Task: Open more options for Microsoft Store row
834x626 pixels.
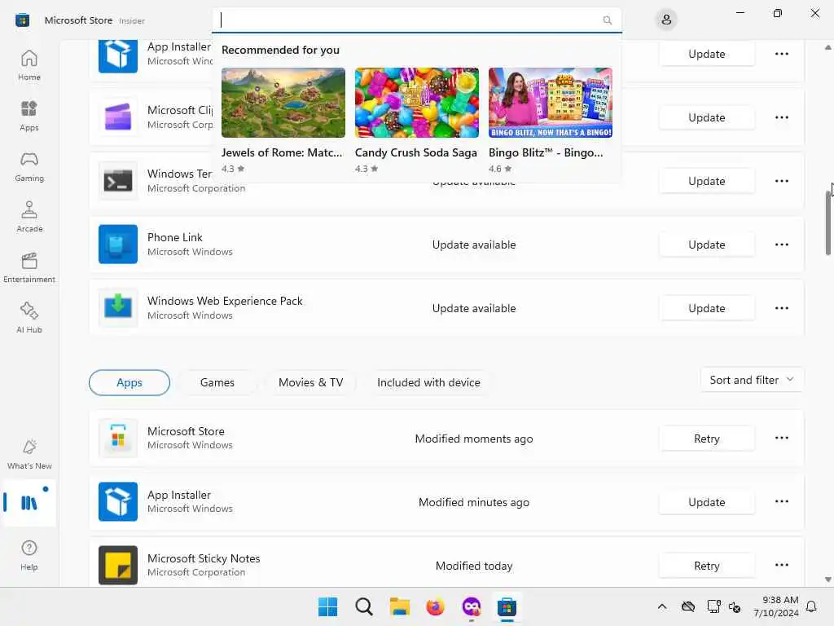Action: pos(781,438)
